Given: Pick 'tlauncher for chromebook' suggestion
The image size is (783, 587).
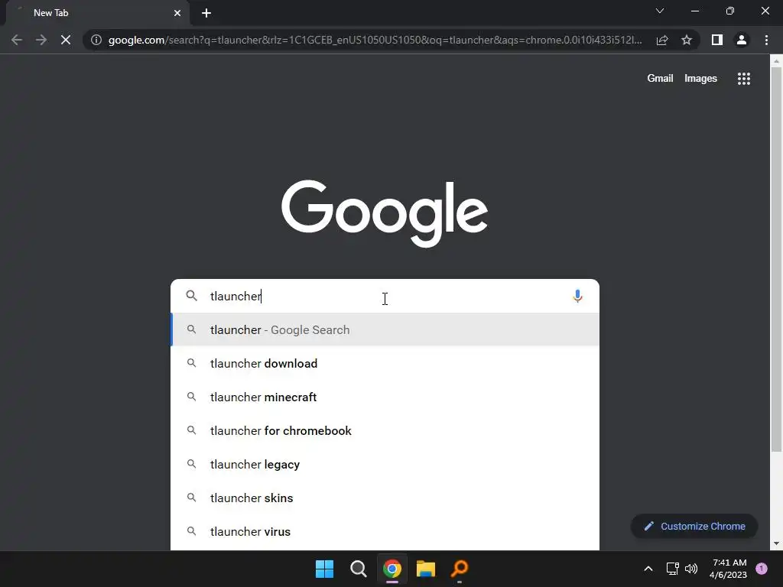Looking at the screenshot, I should coord(385,431).
